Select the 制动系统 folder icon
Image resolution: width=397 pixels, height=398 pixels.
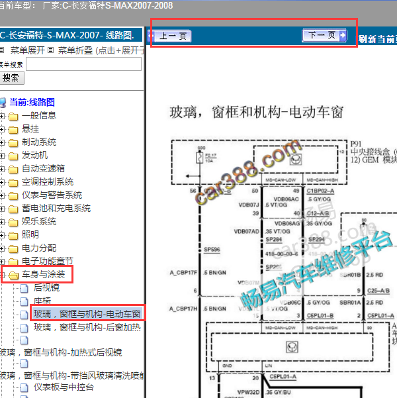[x=13, y=143]
